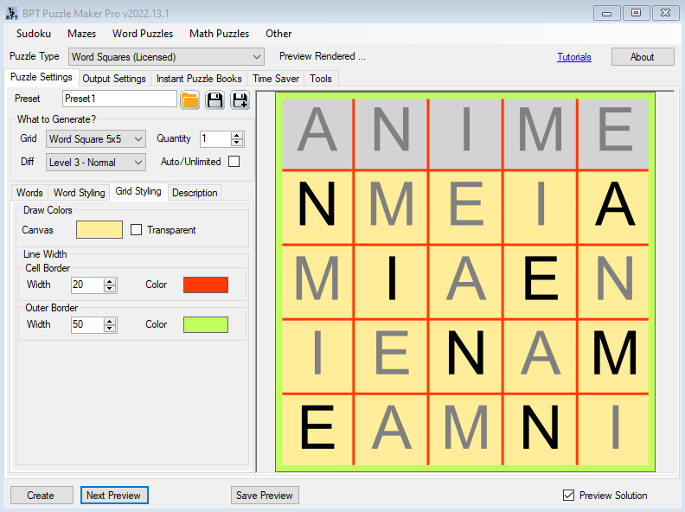The image size is (685, 512).
Task: Select the Word Styling sub-tab
Action: tap(79, 193)
